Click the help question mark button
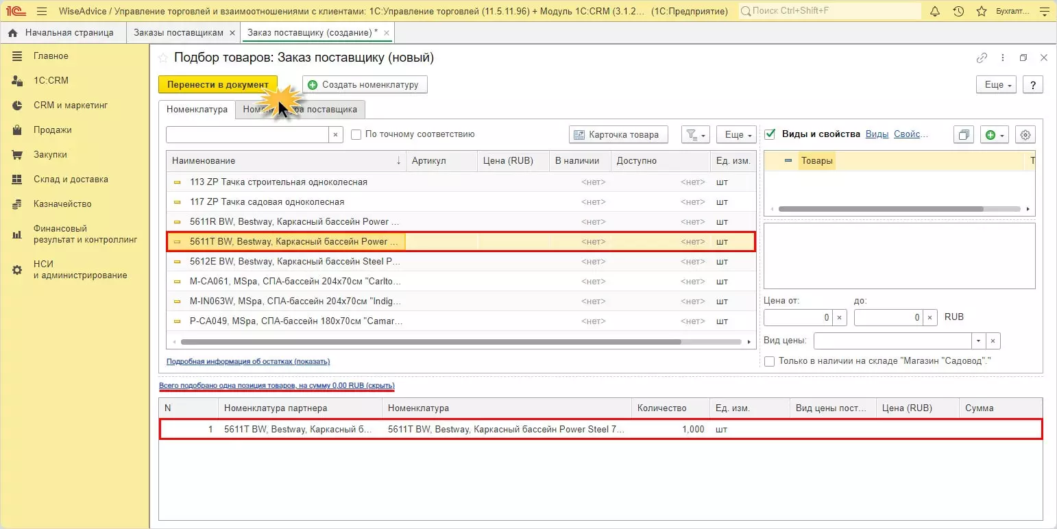The image size is (1057, 529). coord(1032,84)
